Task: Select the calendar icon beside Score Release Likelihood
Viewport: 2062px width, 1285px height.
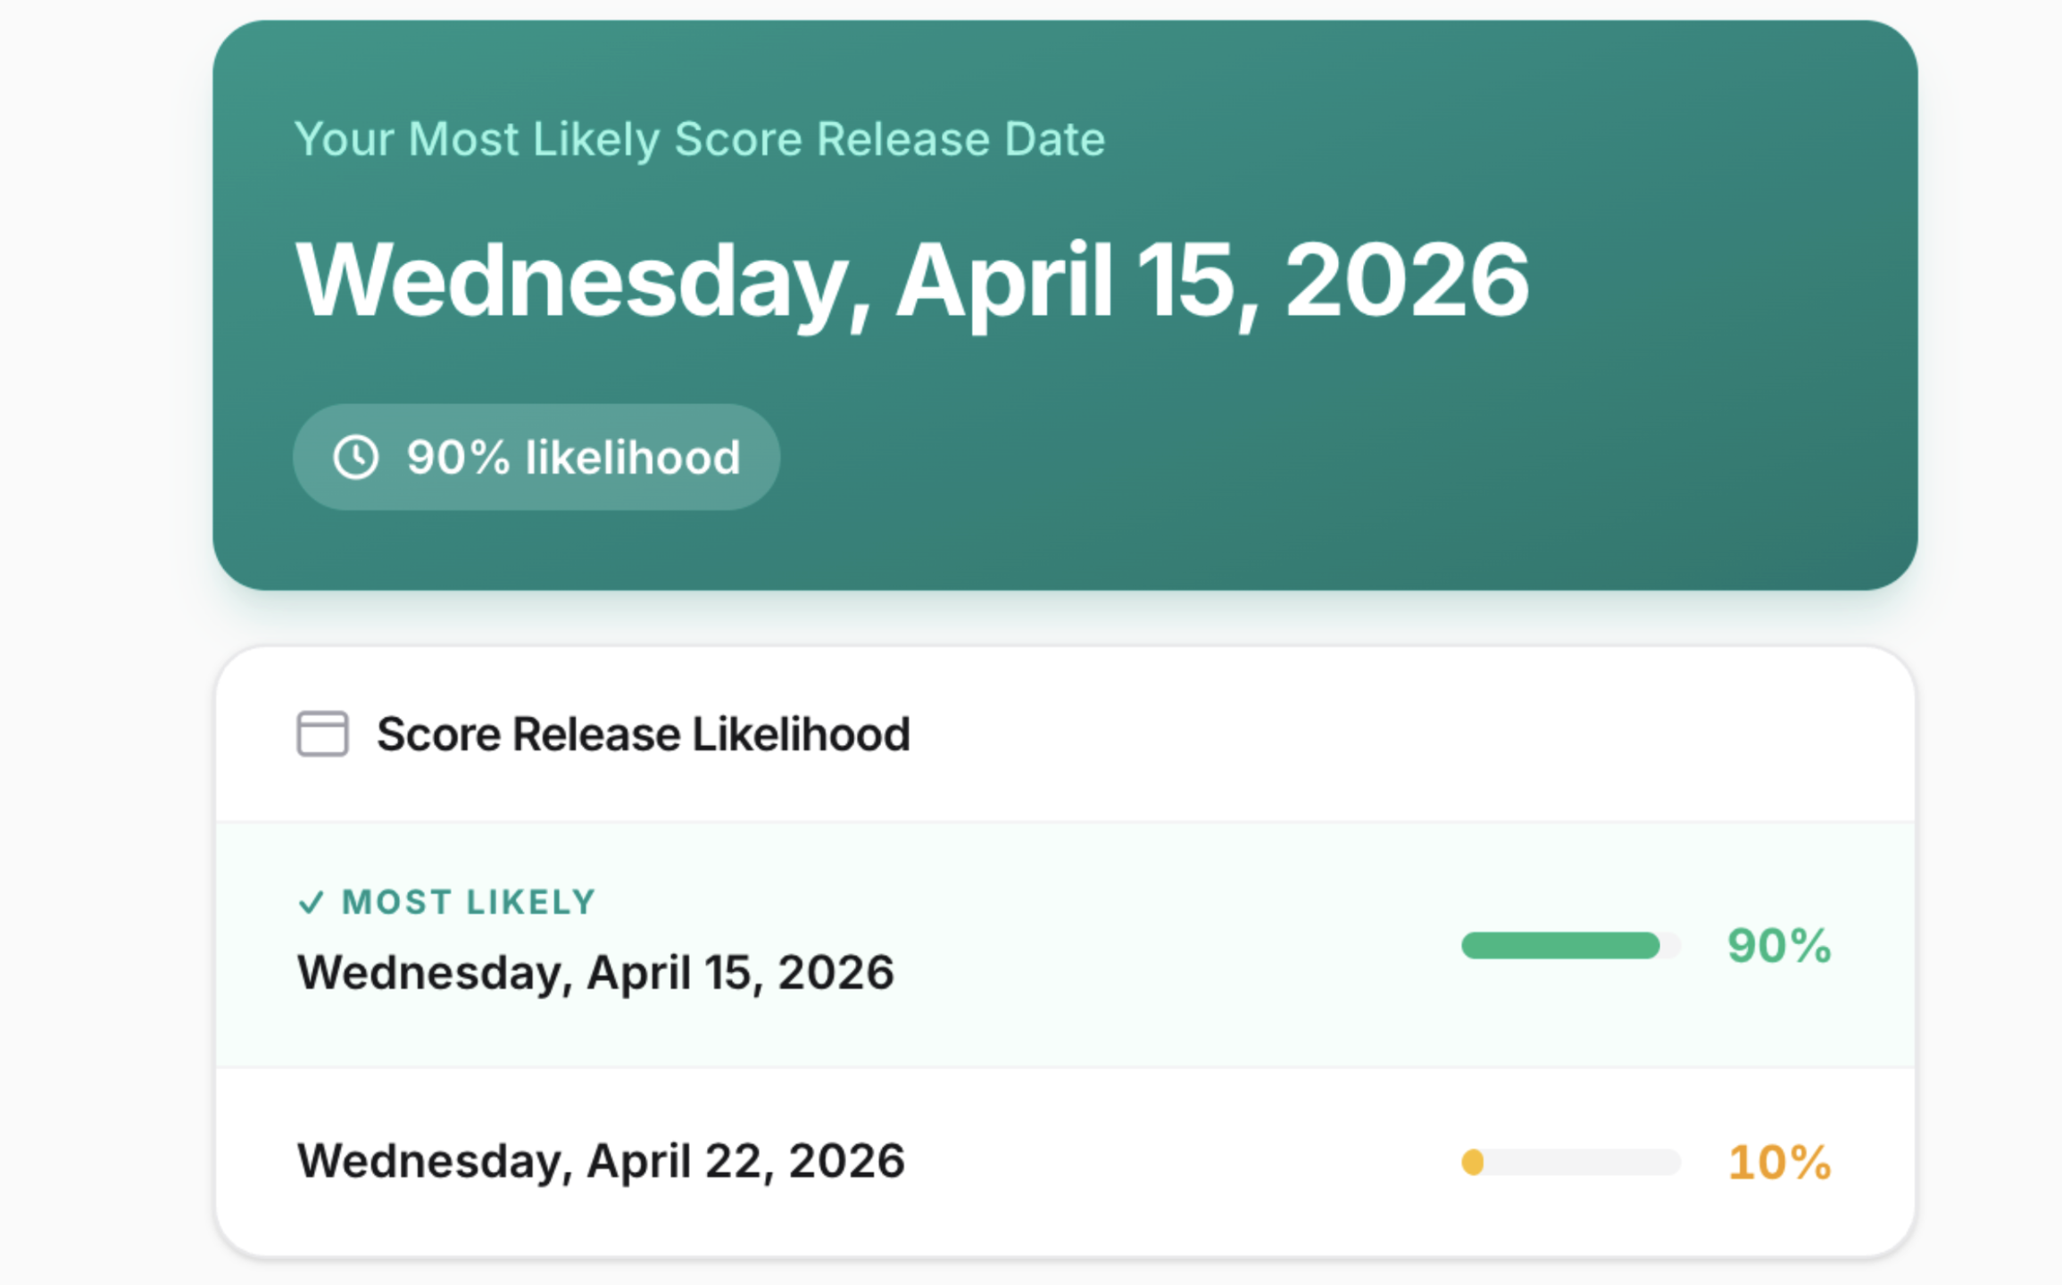Action: (321, 734)
